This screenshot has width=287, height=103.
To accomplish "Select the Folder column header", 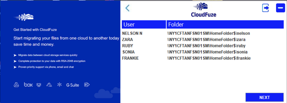I will [x=225, y=24].
